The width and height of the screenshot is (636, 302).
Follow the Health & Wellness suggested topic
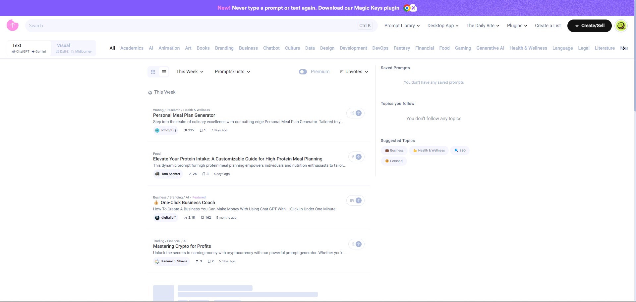pyautogui.click(x=429, y=151)
